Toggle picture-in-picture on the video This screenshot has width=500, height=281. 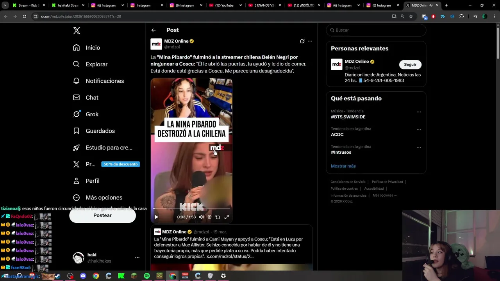[x=218, y=217]
